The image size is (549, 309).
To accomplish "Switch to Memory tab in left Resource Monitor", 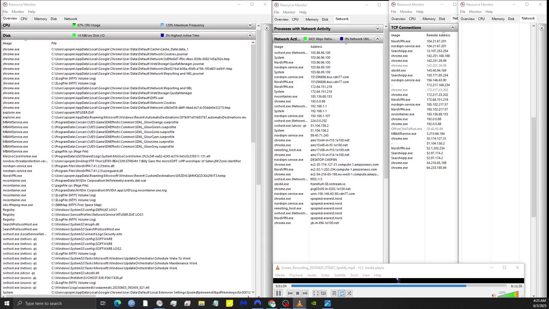I will pyautogui.click(x=40, y=19).
